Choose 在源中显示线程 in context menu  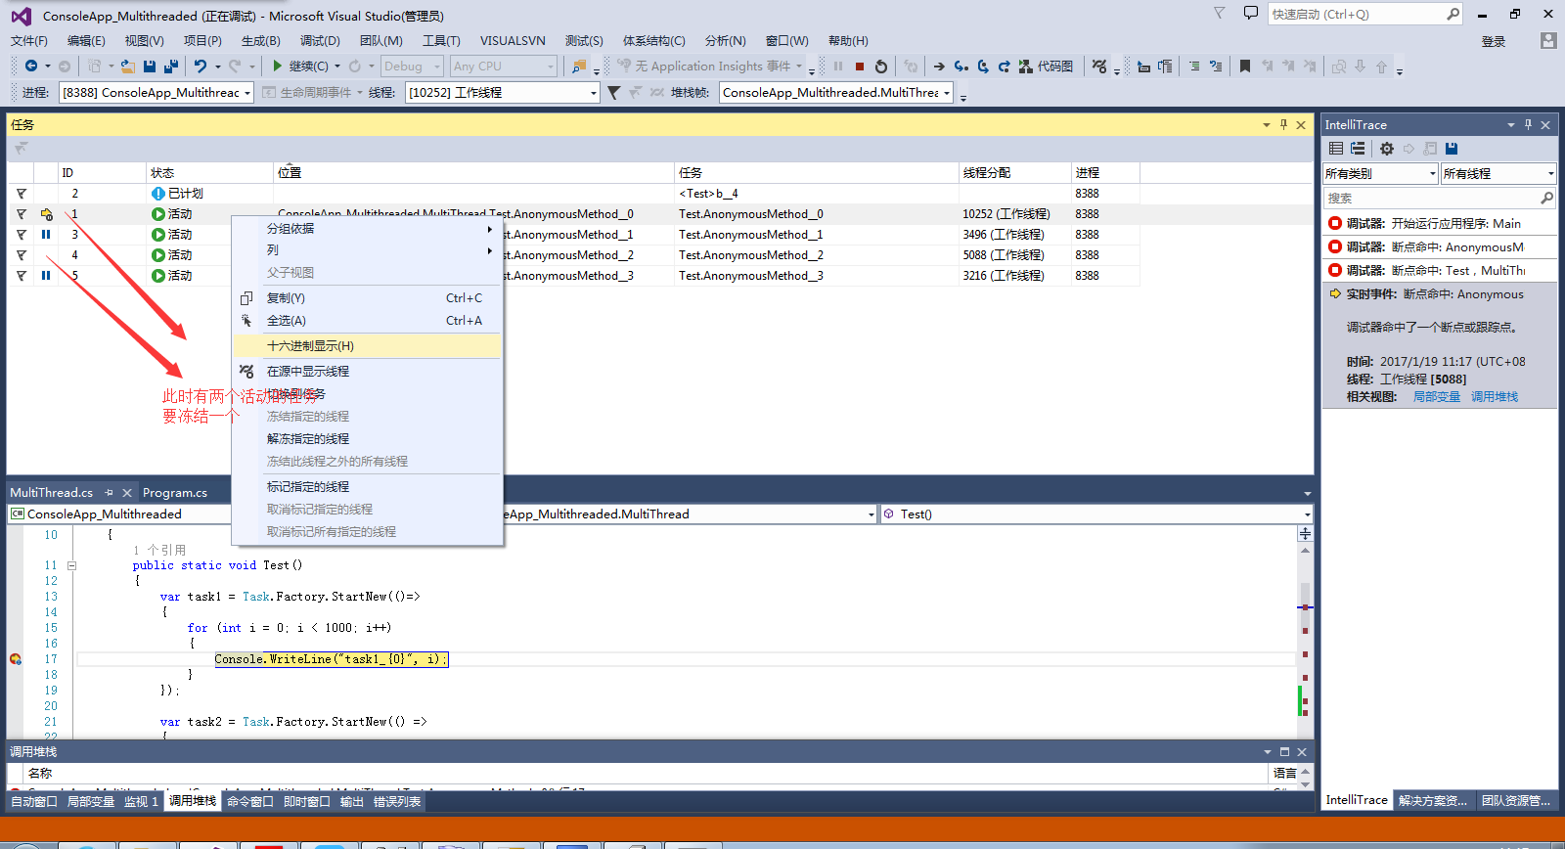click(x=367, y=372)
